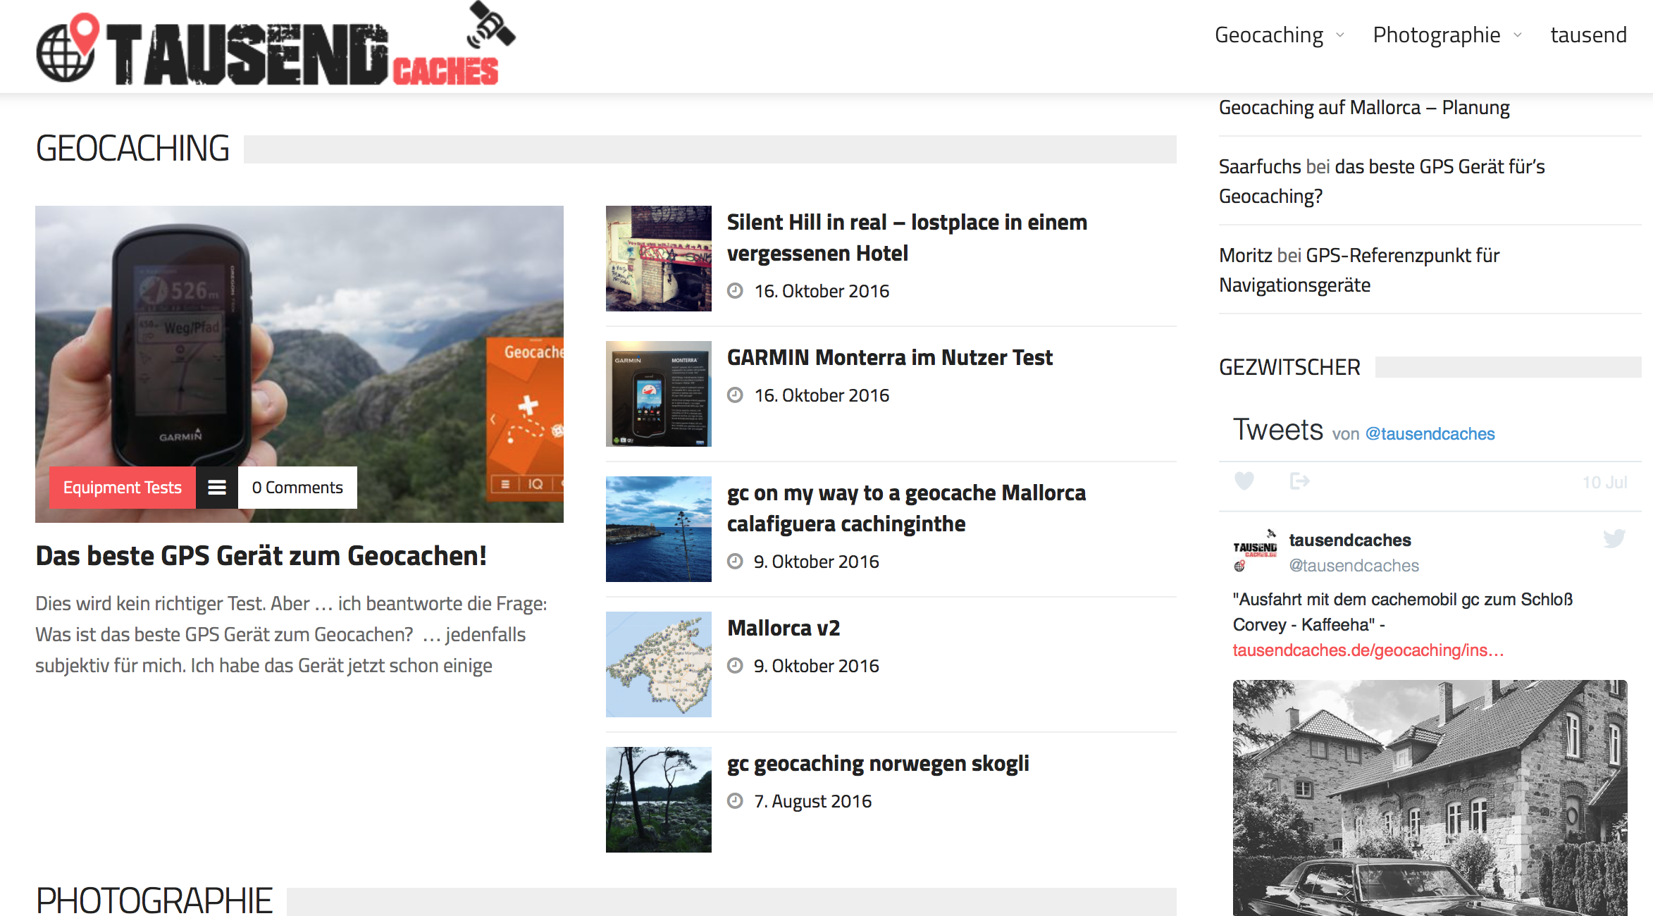Click the Silent Hill lostplace thumbnail
Image resolution: width=1653 pixels, height=916 pixels.
coord(659,259)
